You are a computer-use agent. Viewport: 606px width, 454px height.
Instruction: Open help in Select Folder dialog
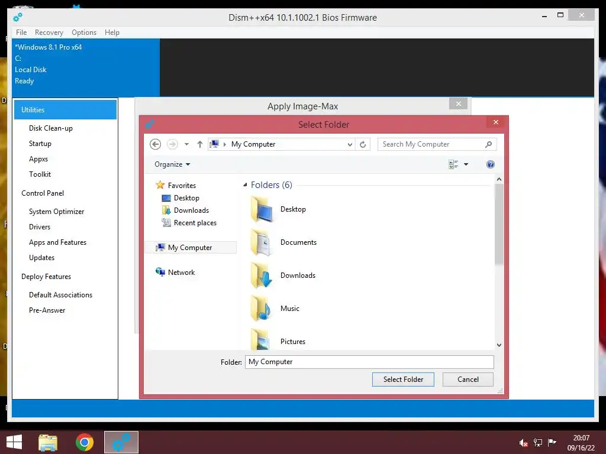491,164
